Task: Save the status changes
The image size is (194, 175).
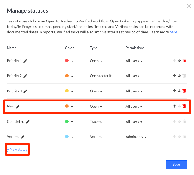Action: 176,165
